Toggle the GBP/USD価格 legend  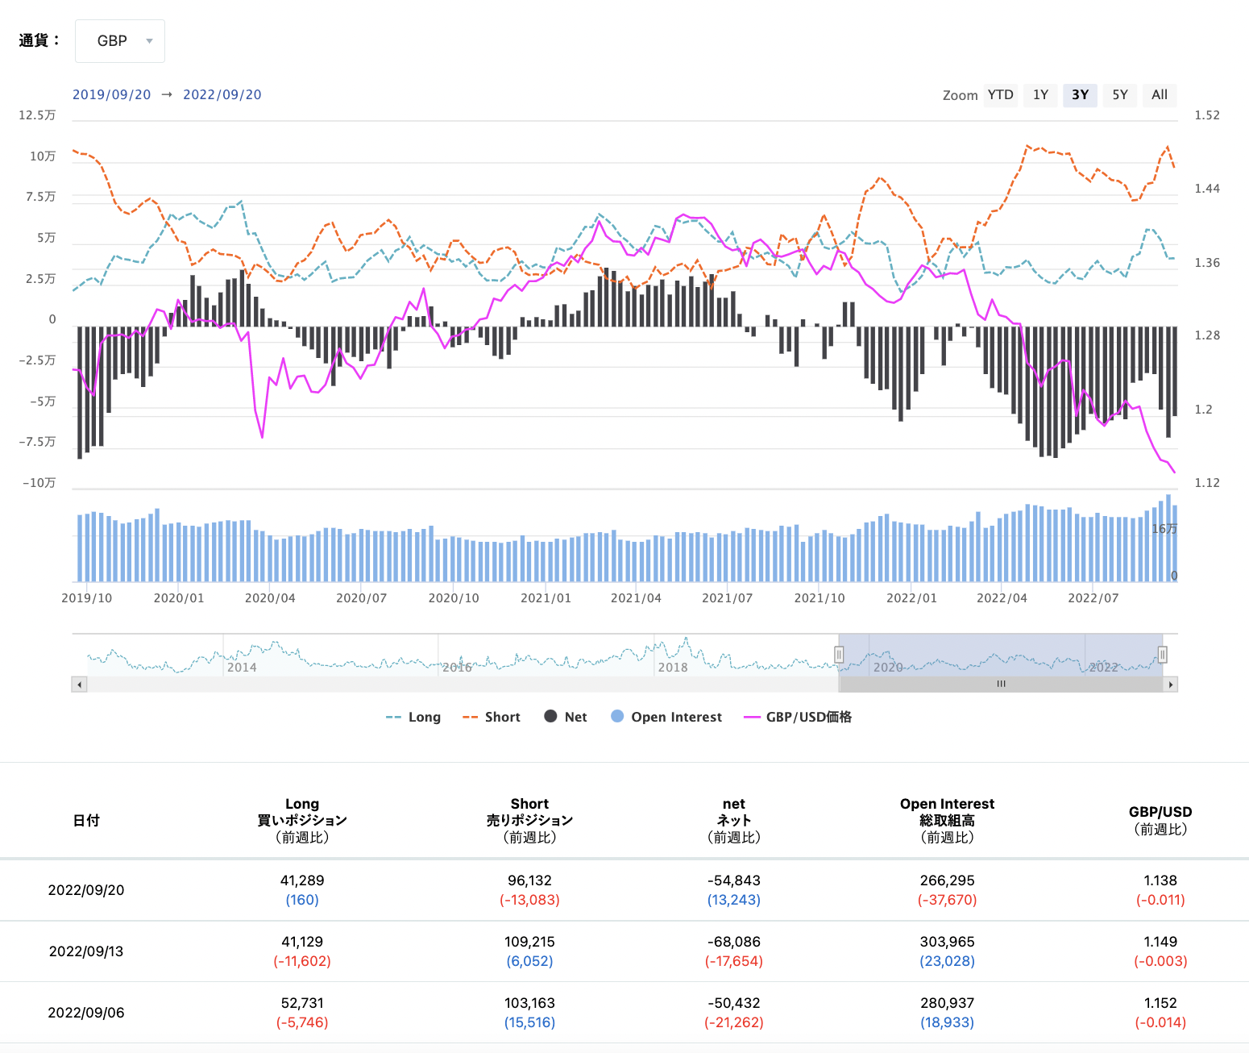pos(798,717)
